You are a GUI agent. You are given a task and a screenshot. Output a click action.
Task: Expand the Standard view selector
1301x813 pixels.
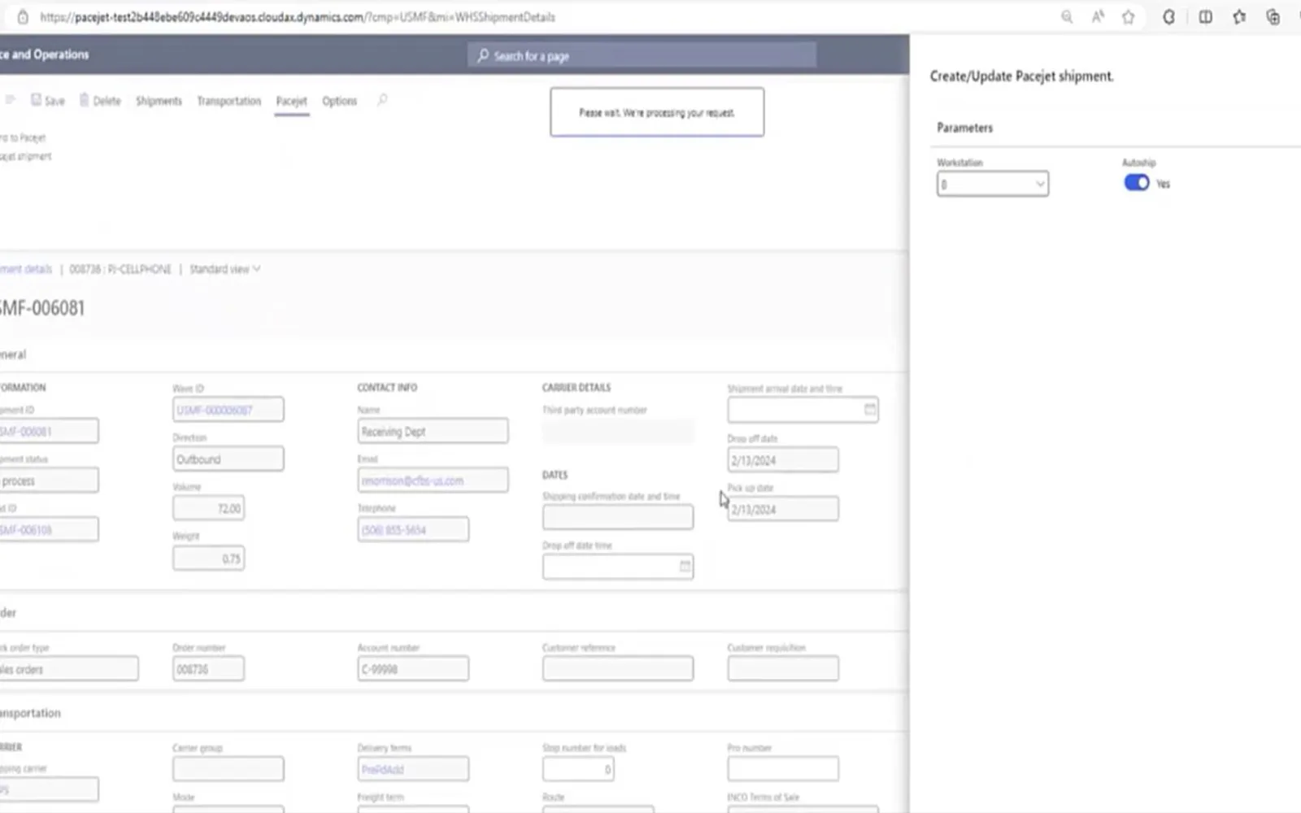225,269
